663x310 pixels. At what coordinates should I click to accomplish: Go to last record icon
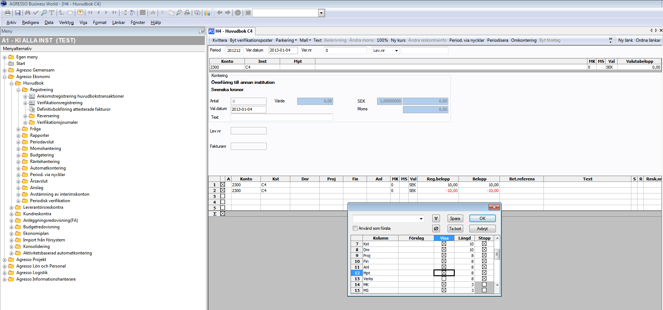point(114,13)
